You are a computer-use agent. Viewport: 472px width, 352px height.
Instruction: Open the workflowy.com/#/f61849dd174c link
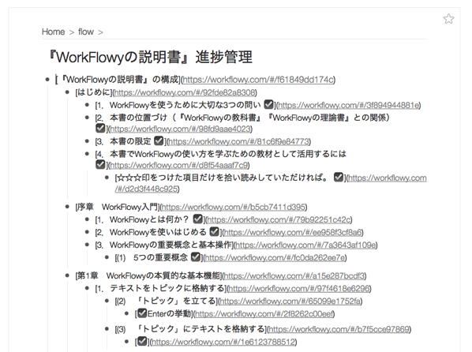pos(258,80)
